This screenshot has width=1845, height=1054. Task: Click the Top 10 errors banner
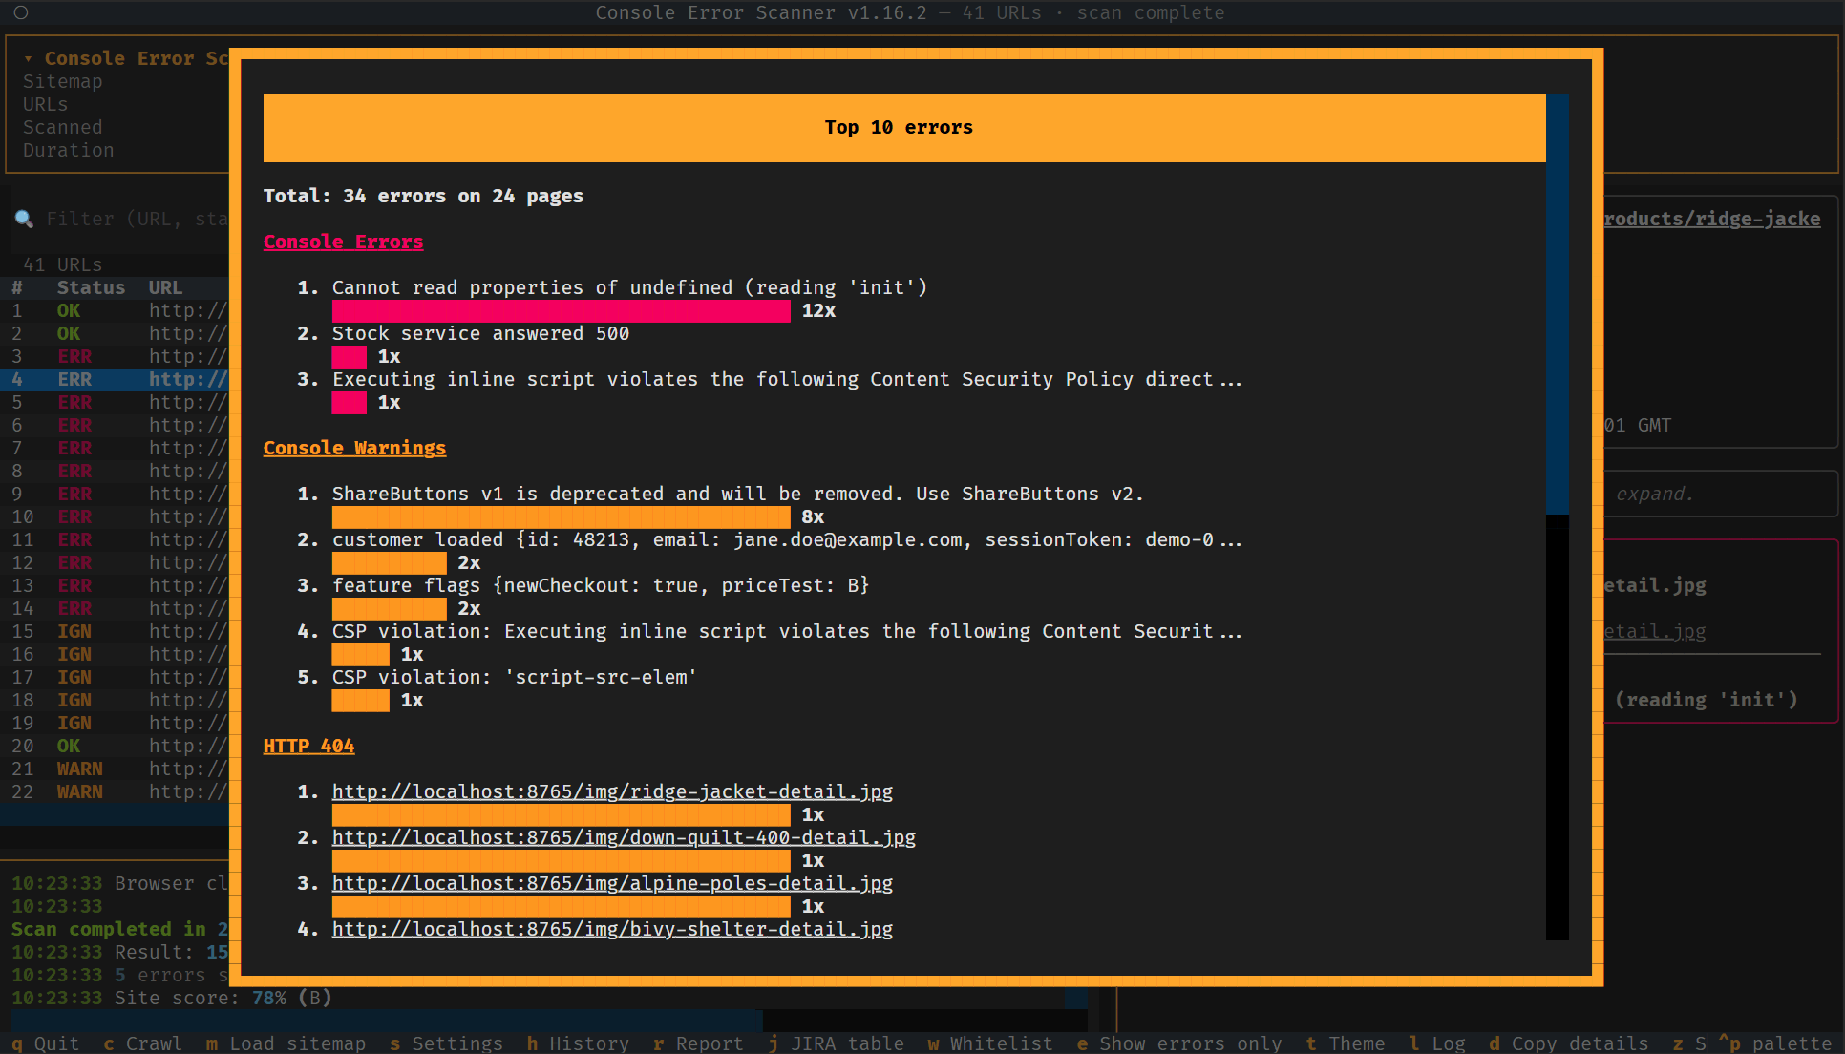904,127
